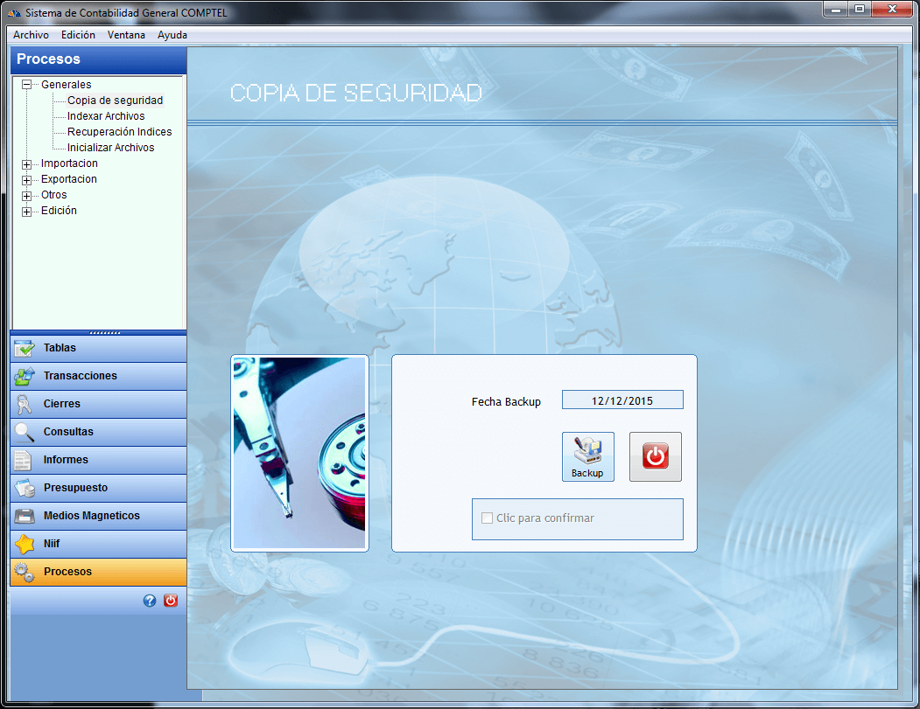The width and height of the screenshot is (920, 709).
Task: Select 'Indexar Archivos' in the tree
Action: (106, 116)
